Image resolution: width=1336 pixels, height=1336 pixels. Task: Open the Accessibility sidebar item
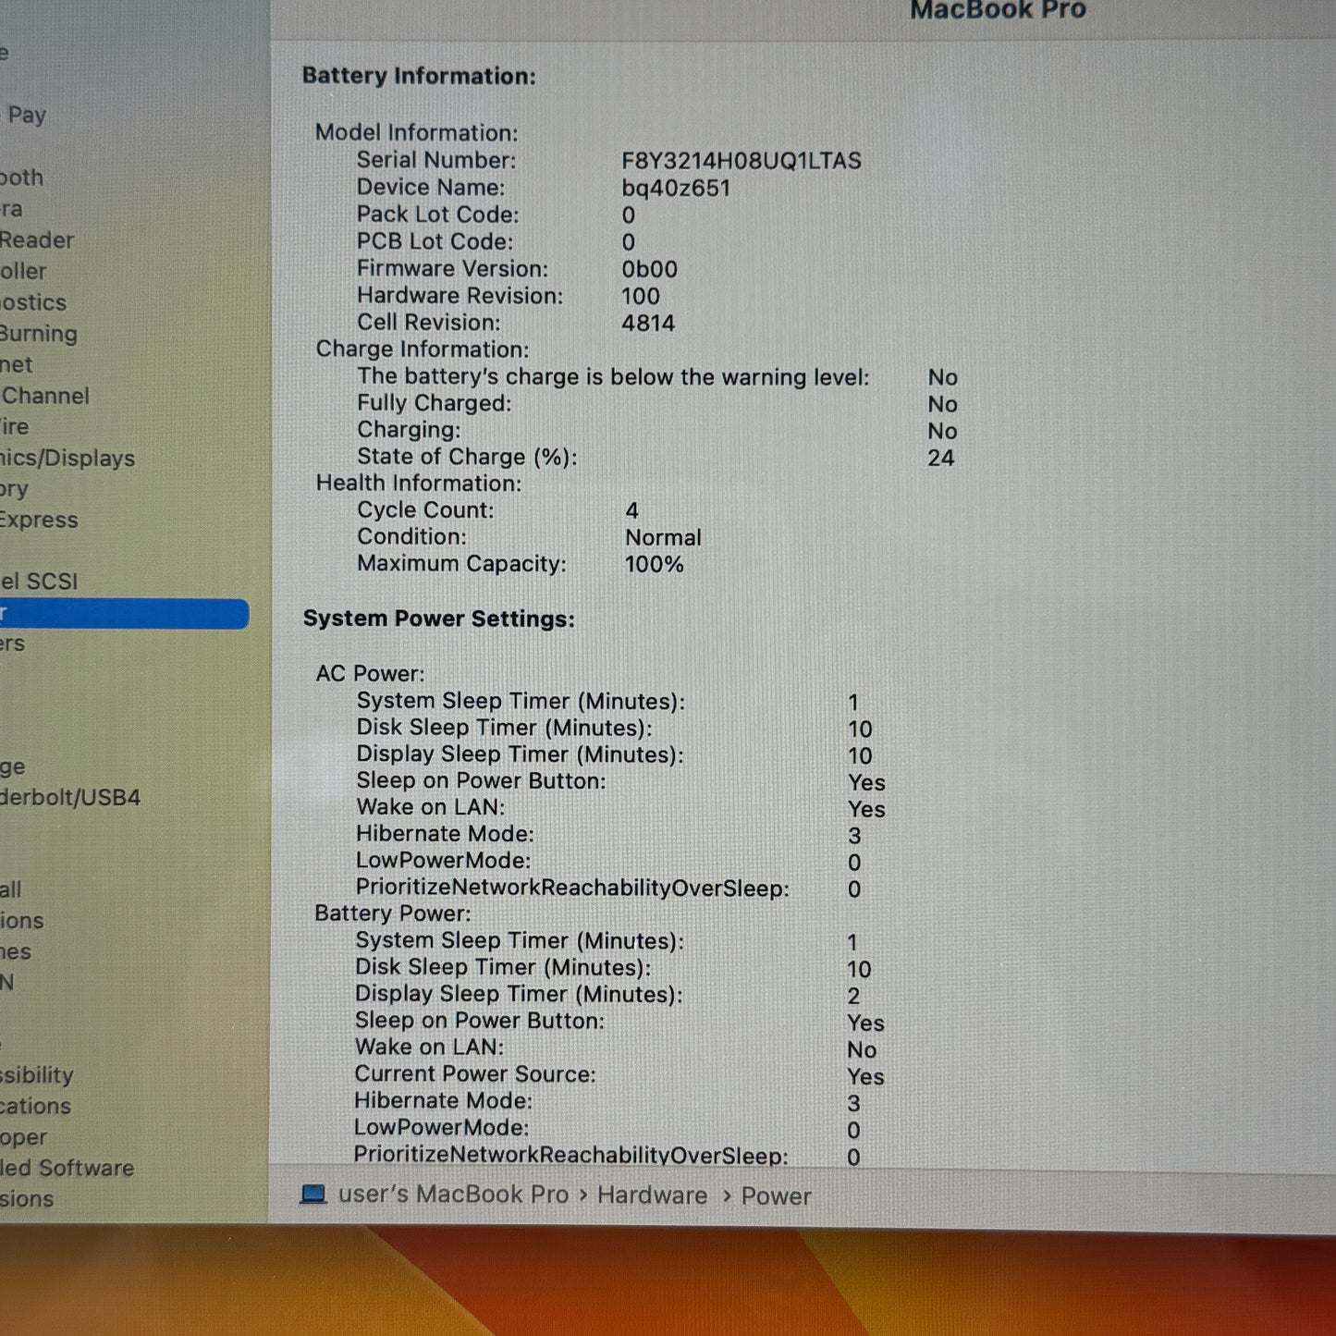[37, 1074]
